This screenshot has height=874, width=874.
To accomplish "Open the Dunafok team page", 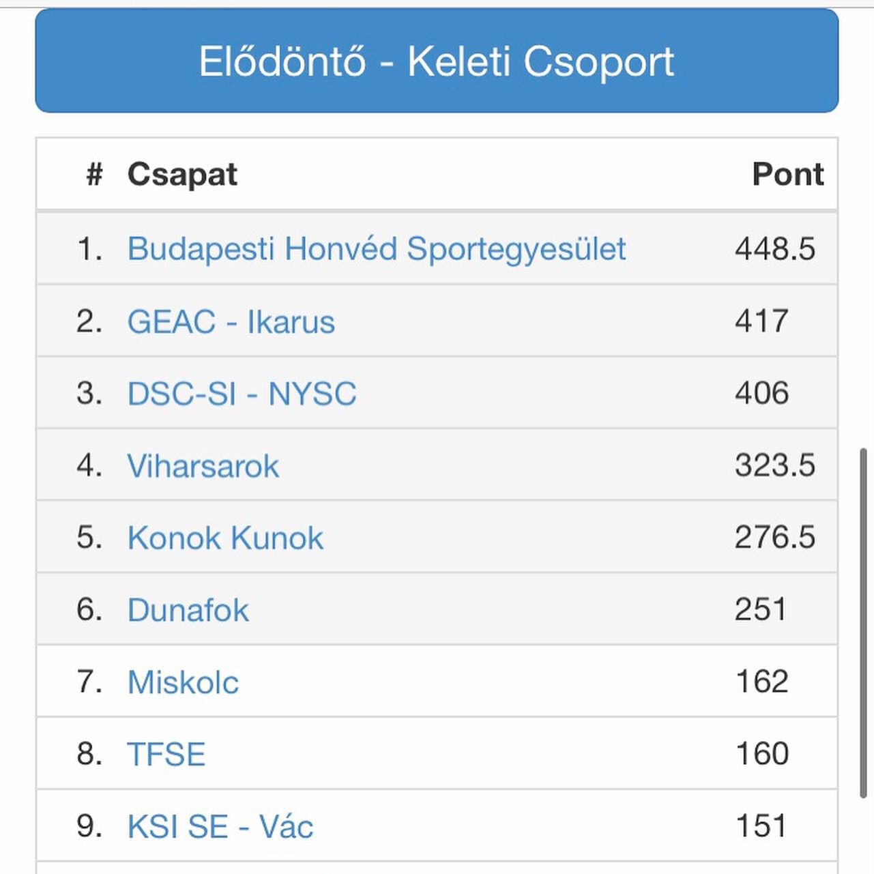I will pyautogui.click(x=188, y=610).
